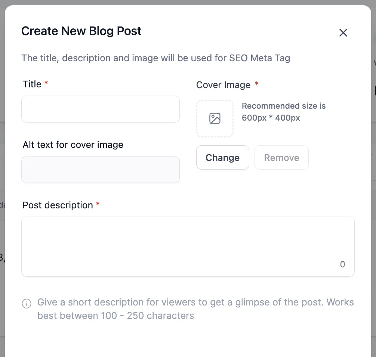
Task: Click the red asterisk beside Post description
Action: coord(98,205)
